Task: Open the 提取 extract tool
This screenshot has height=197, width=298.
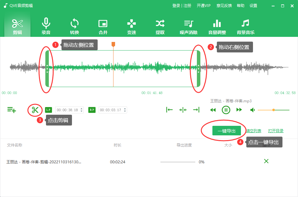Action: point(160,25)
